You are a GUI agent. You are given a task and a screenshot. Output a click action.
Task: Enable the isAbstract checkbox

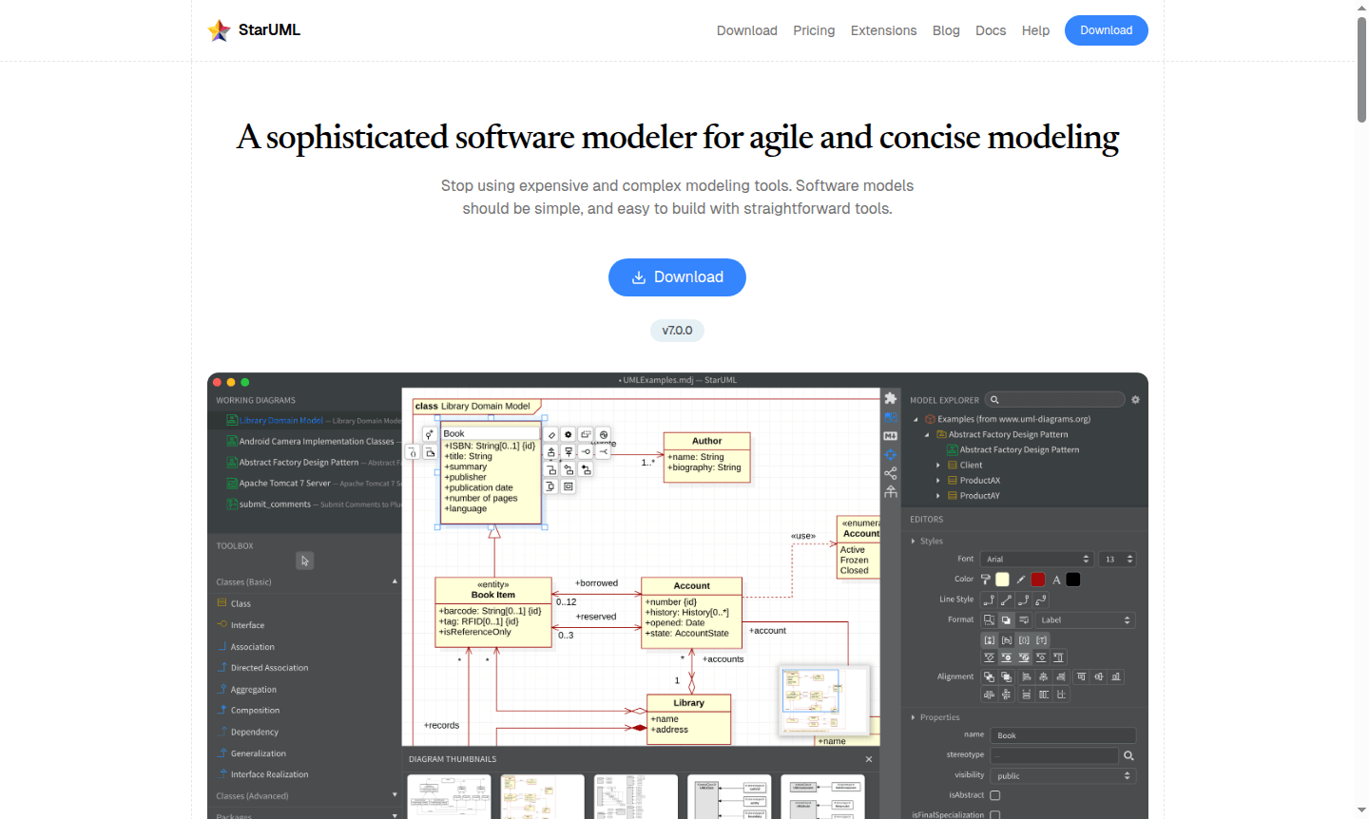coord(994,795)
